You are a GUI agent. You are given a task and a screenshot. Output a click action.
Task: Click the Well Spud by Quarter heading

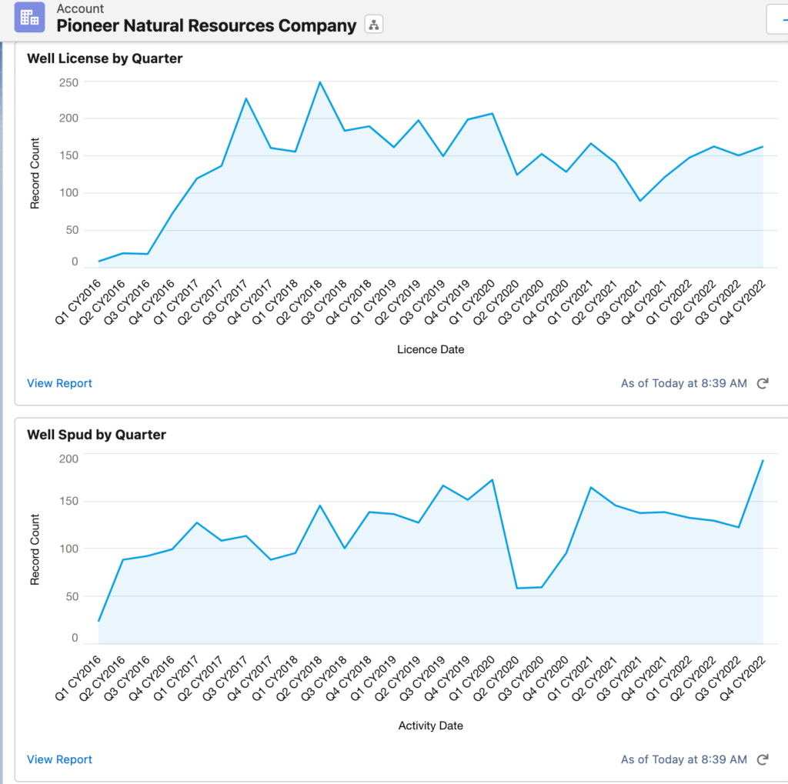tap(96, 435)
